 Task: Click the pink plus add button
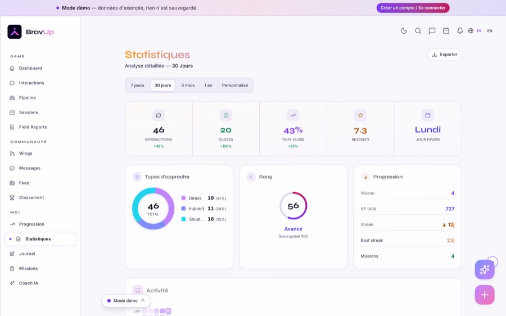coord(485,295)
